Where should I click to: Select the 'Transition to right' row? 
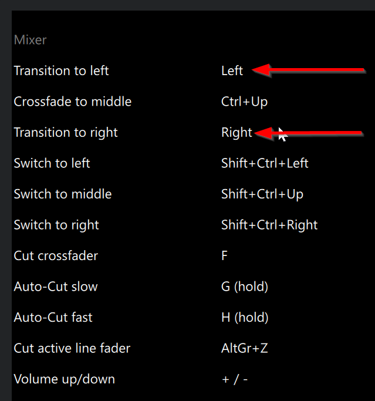(x=66, y=133)
